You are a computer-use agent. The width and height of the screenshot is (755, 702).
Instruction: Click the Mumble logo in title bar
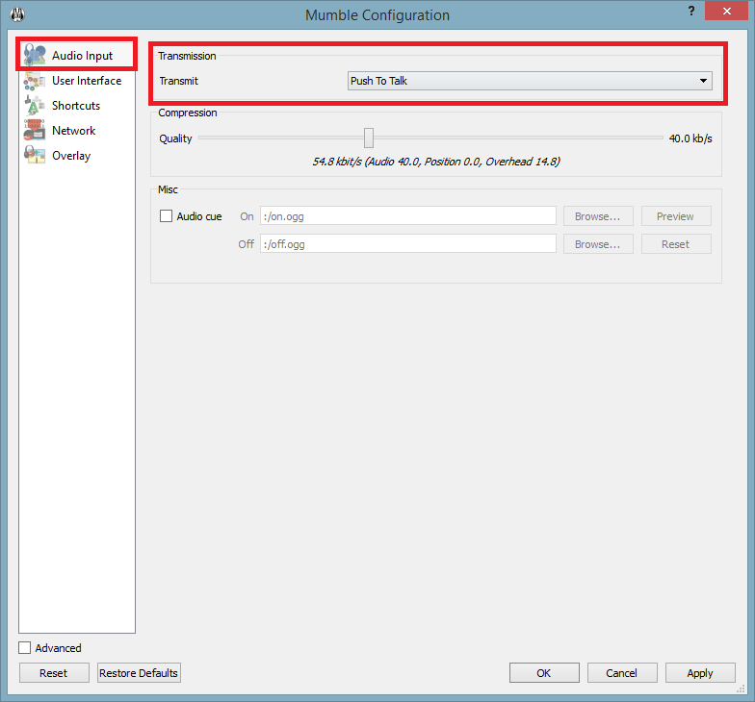click(x=17, y=14)
